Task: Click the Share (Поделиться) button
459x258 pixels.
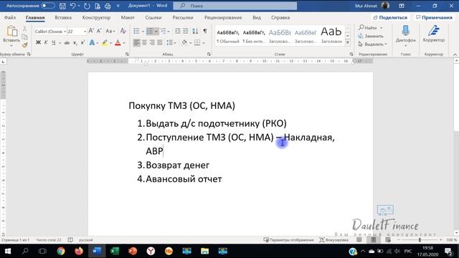Action: pos(390,17)
